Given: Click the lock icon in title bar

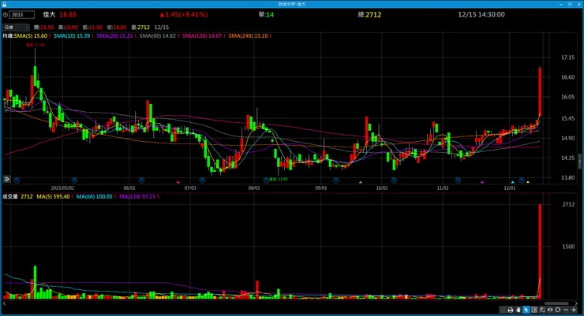Looking at the screenshot, I should pos(4,4).
